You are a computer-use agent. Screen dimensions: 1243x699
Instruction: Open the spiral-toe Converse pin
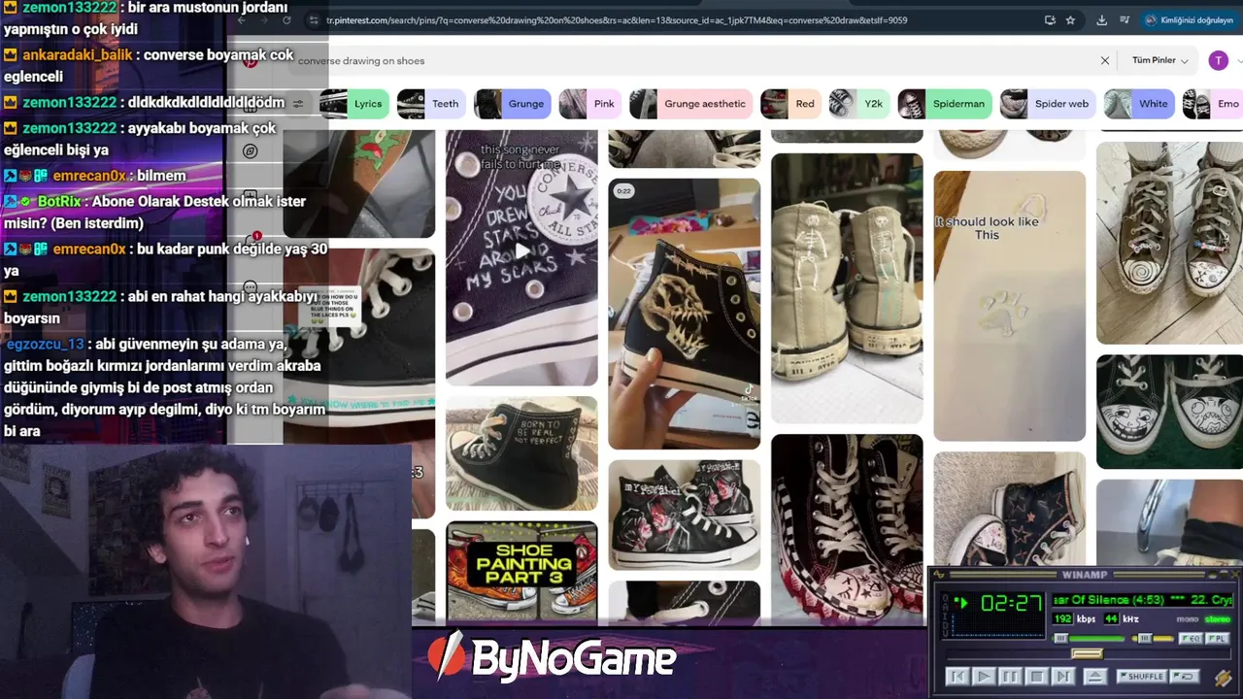(1169, 243)
